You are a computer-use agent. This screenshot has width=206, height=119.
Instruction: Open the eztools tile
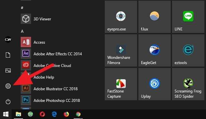188,50
